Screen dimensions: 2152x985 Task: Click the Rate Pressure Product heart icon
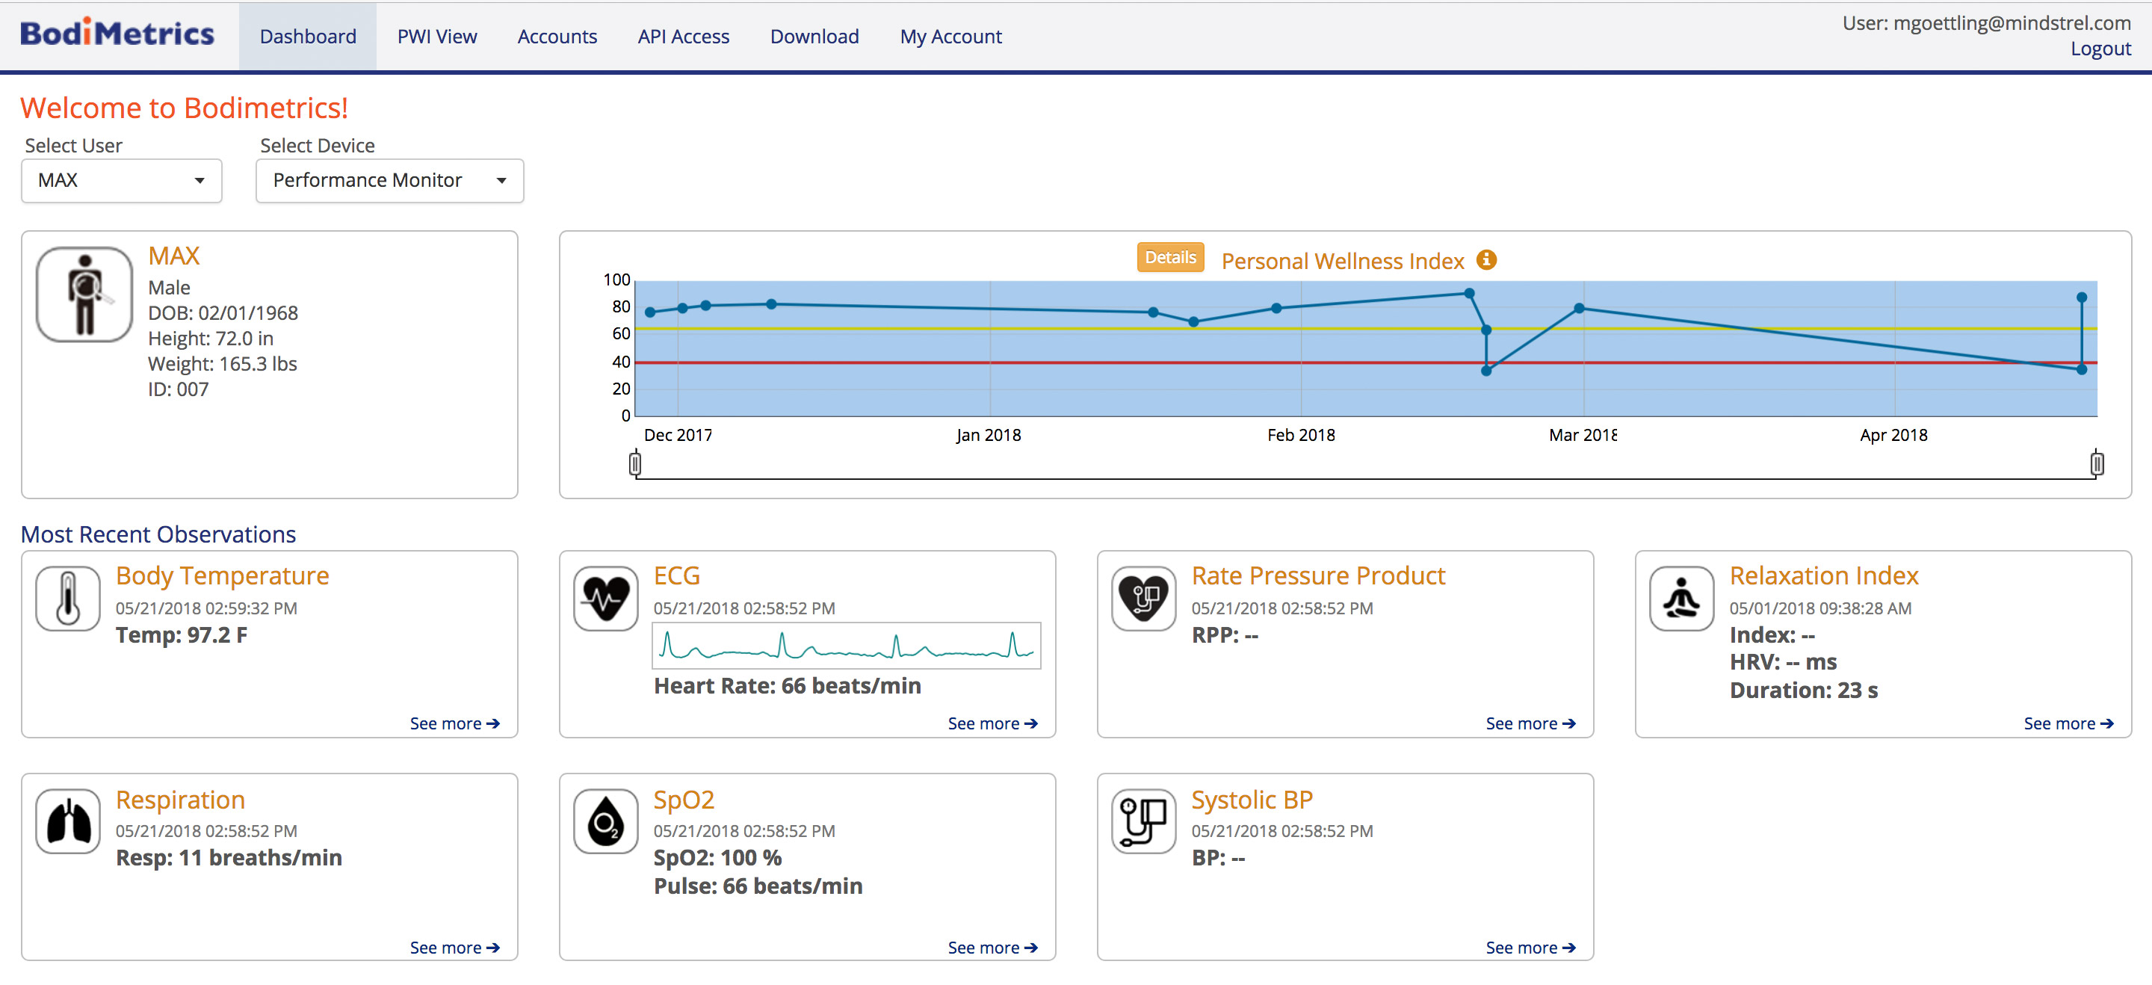click(x=1144, y=598)
